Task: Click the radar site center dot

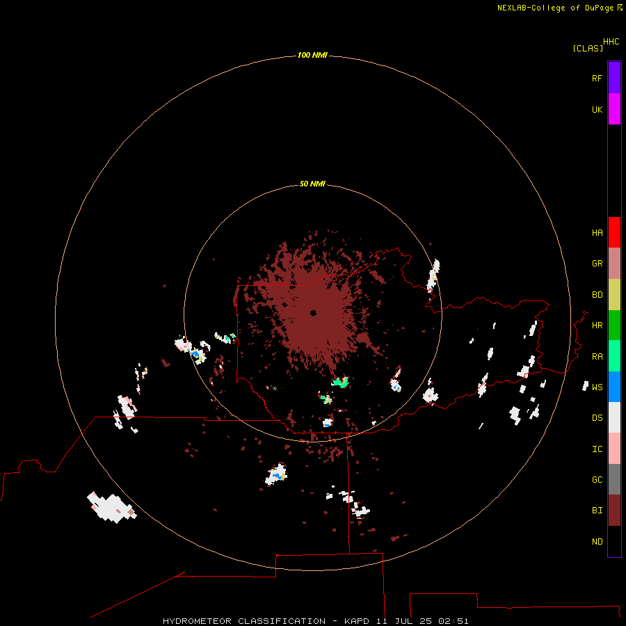Action: point(313,313)
